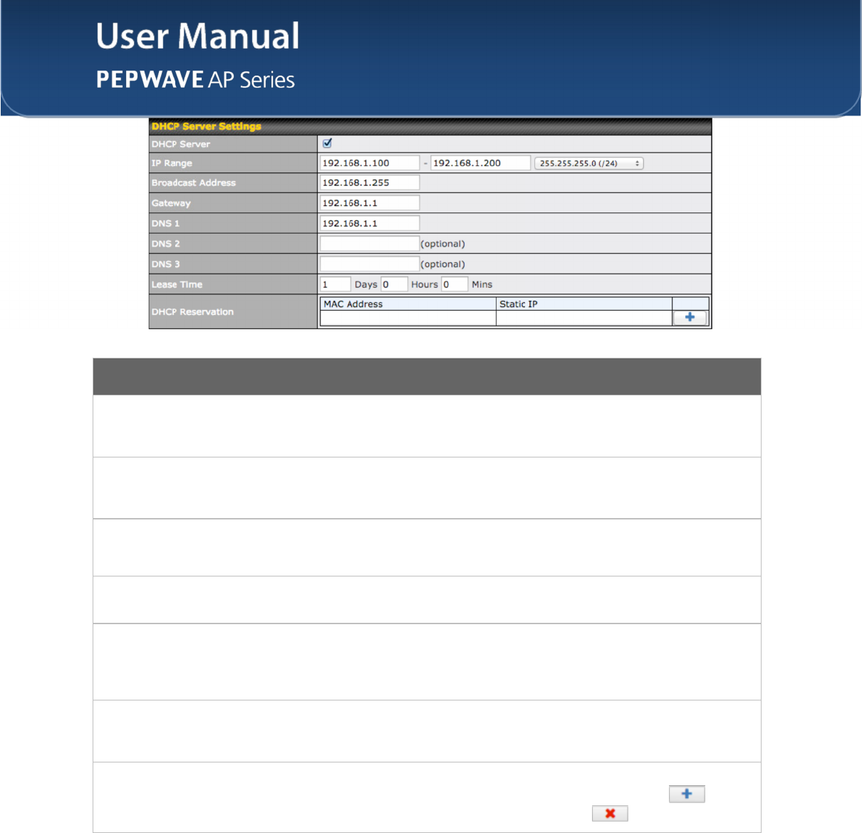This screenshot has height=833, width=862.
Task: Click the empty DNS 3 input field
Action: pos(370,264)
